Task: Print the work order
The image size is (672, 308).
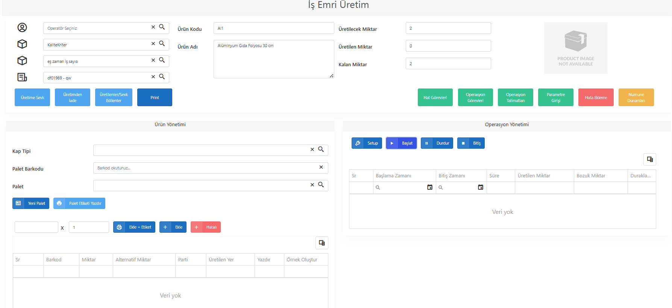Action: tap(155, 98)
